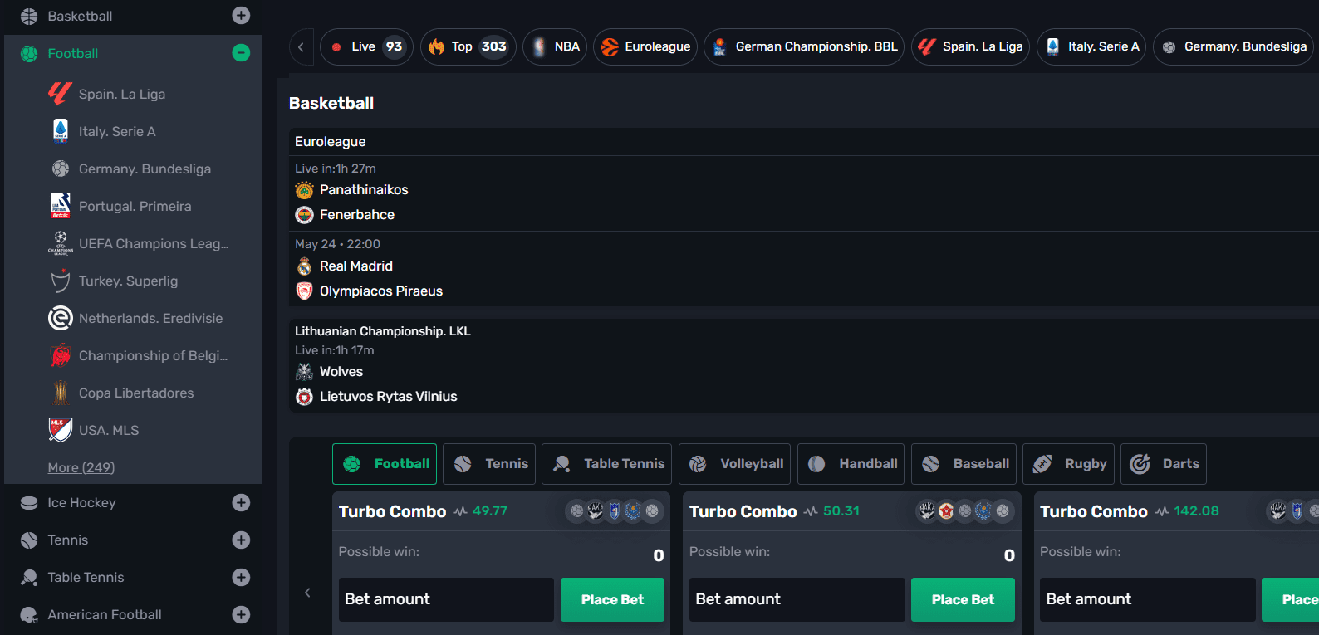Screen dimensions: 1319x635
Task: Open the Euroleague filter chip
Action: pos(645,46)
